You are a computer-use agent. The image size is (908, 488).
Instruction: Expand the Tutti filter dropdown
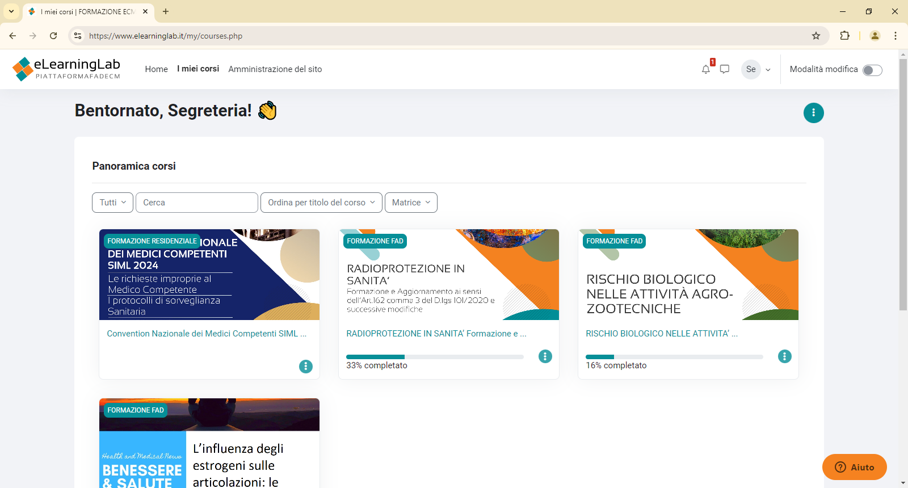pos(113,203)
